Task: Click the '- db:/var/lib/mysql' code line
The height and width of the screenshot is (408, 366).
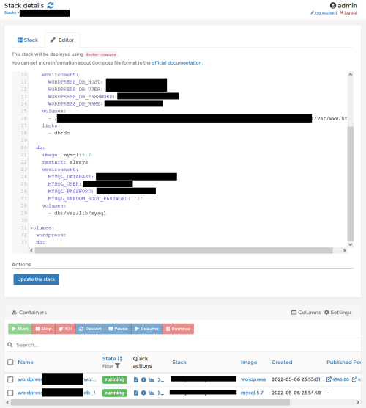Action: pyautogui.click(x=77, y=213)
